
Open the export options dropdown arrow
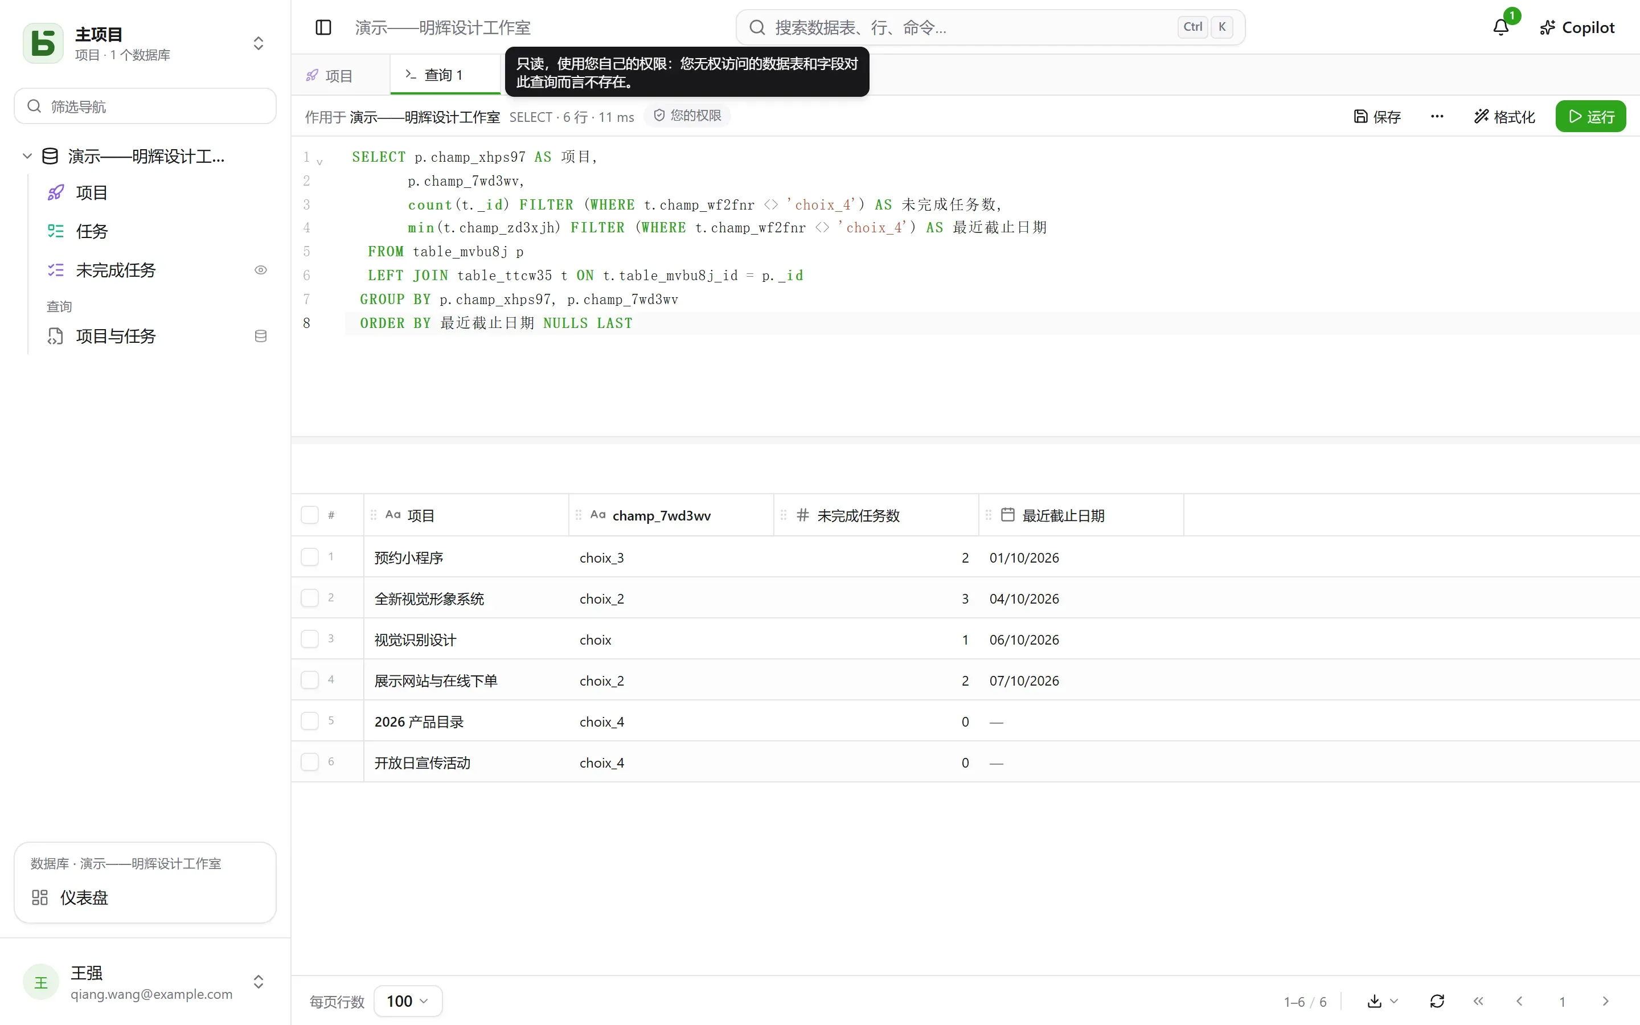[x=1393, y=1001]
